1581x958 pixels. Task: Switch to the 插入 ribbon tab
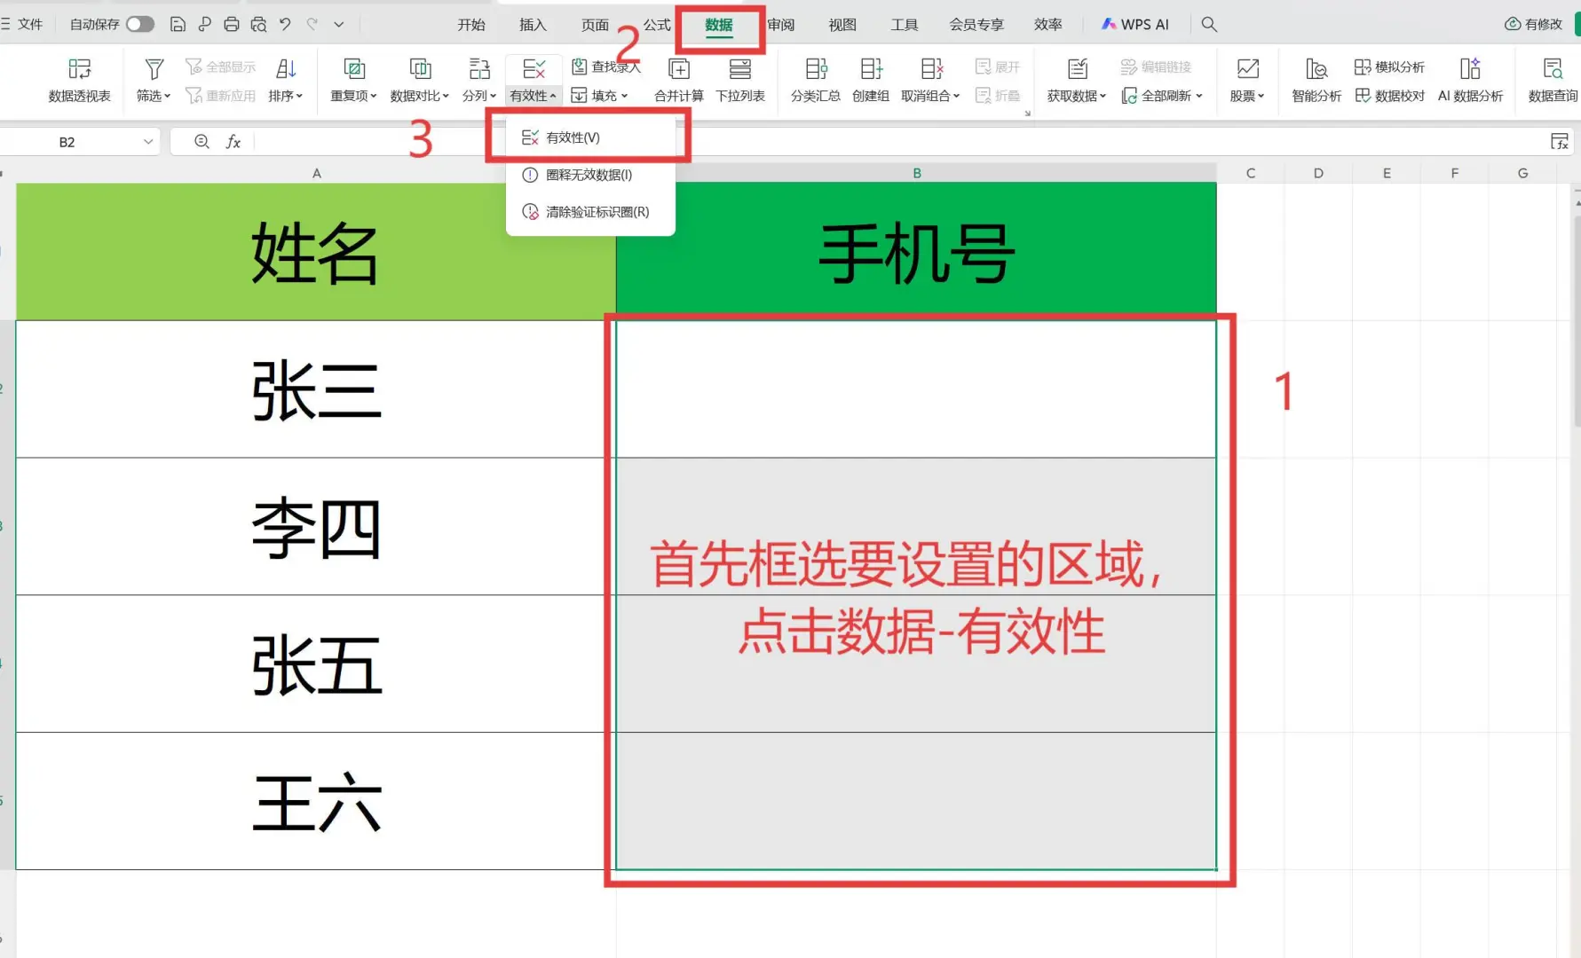(x=533, y=25)
